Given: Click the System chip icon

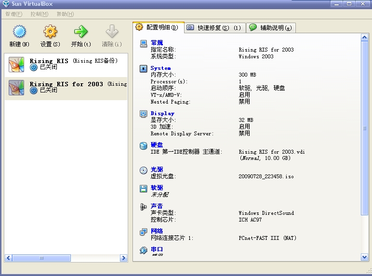Looking at the screenshot, I should 143,69.
